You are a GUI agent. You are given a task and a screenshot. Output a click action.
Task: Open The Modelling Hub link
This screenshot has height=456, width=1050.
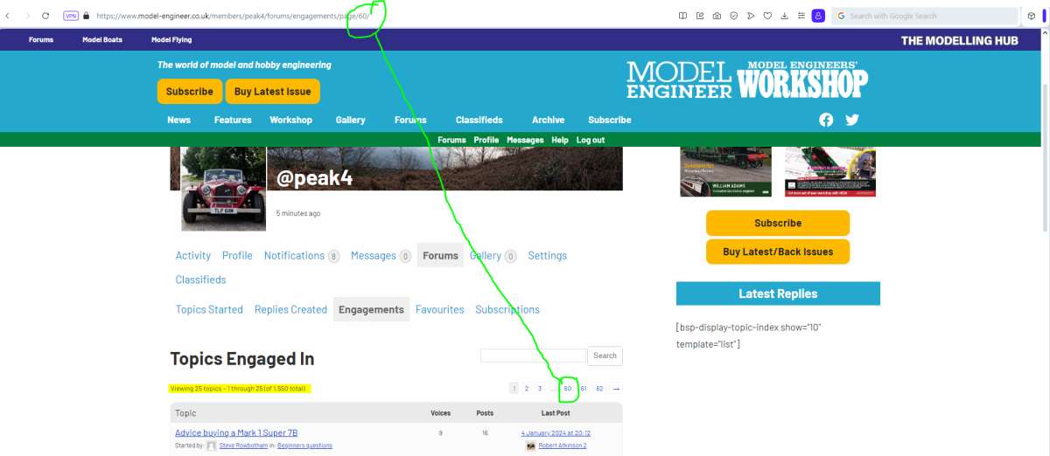pos(960,40)
